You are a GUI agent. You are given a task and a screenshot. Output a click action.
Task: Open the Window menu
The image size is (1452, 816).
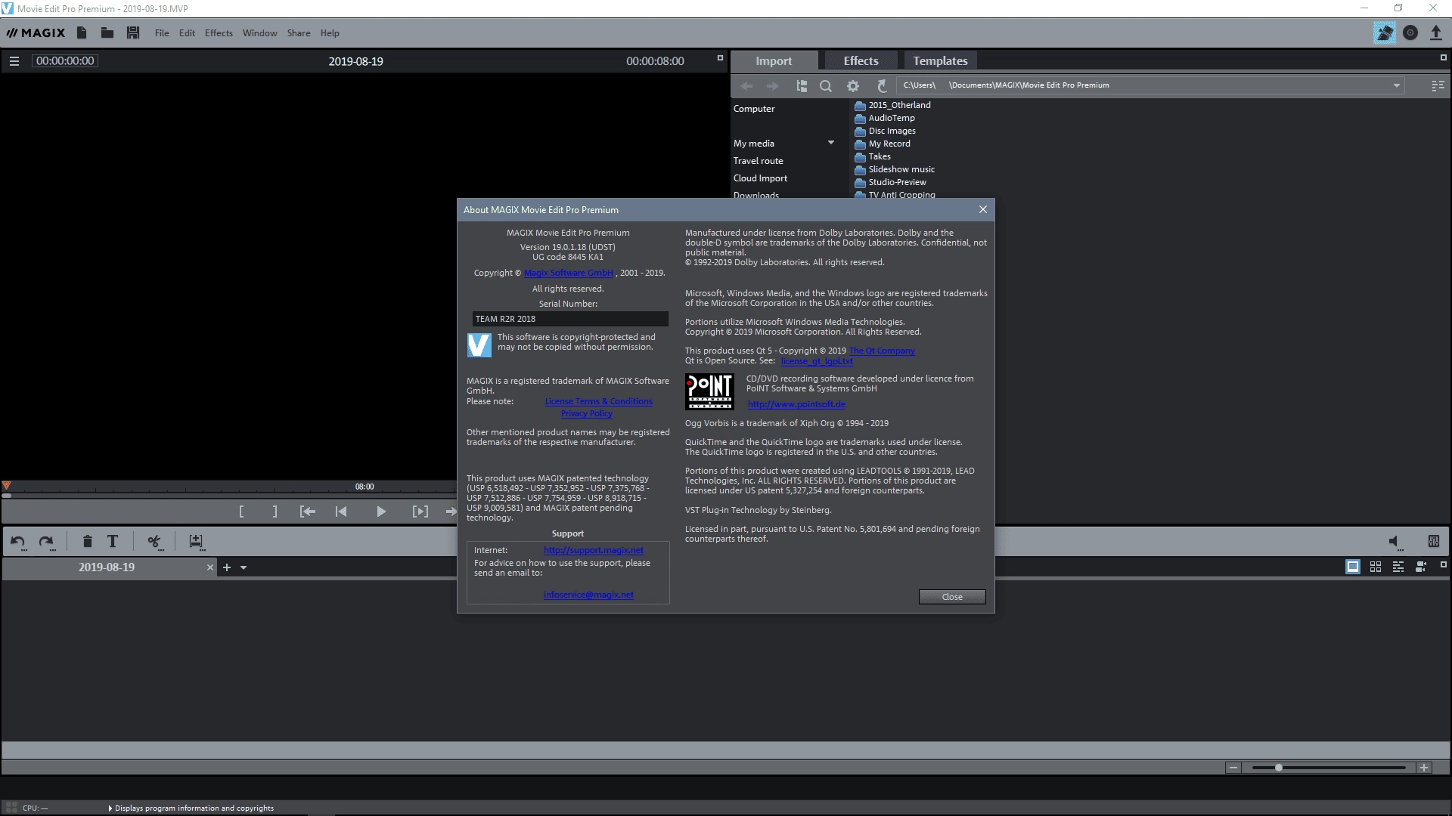pyautogui.click(x=259, y=33)
